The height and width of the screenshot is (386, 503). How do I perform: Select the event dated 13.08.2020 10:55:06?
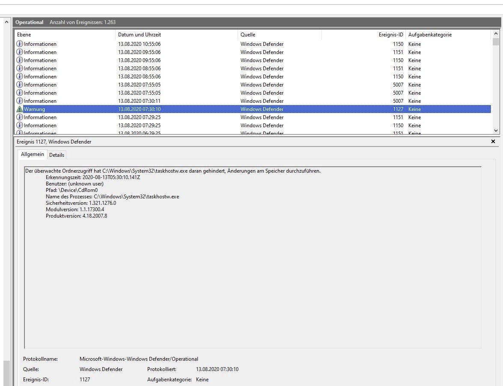click(x=253, y=44)
